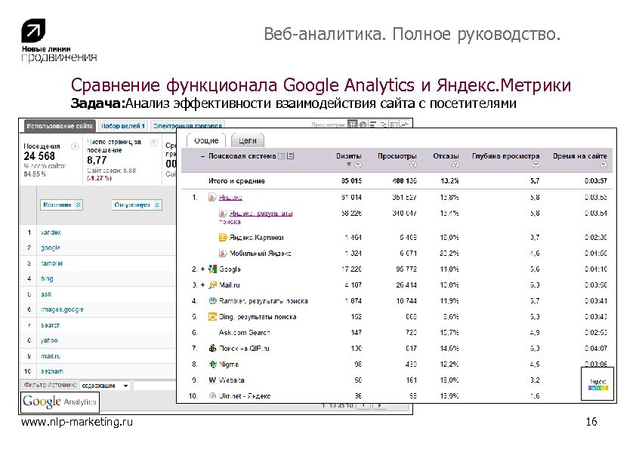Screen dimensions: 636x449
Task: Click round icon under Отказы column header
Action: click(455, 165)
